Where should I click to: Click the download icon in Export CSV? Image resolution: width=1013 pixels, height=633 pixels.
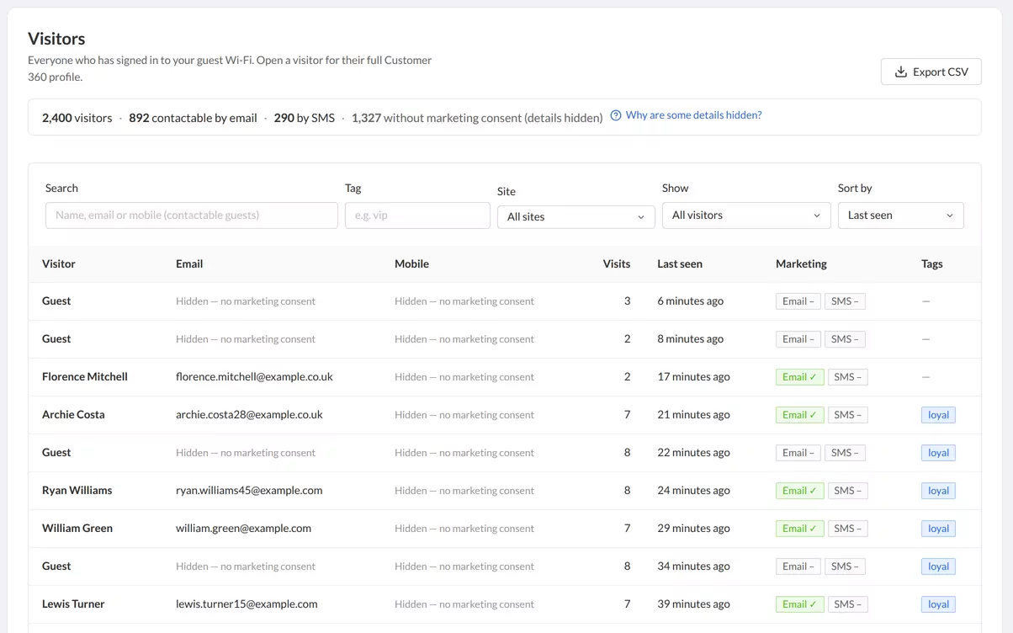[901, 72]
